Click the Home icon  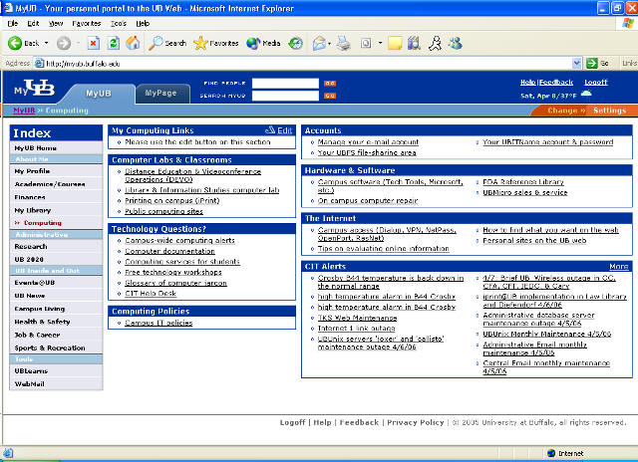133,43
